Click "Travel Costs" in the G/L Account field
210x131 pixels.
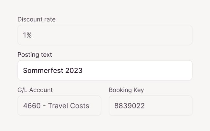point(69,106)
